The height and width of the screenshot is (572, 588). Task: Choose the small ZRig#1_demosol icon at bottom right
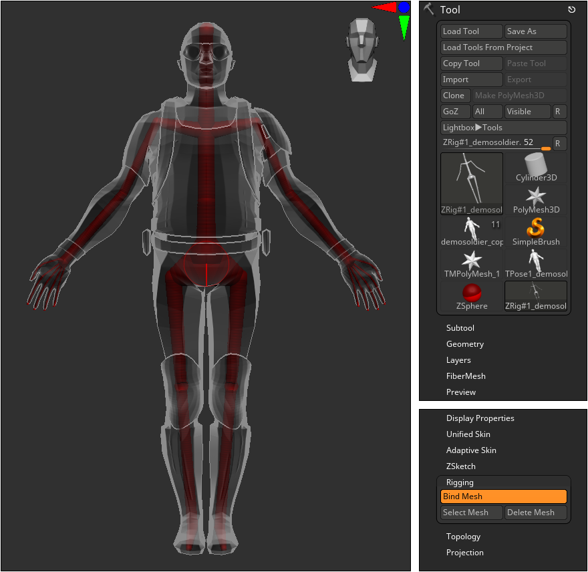(536, 296)
